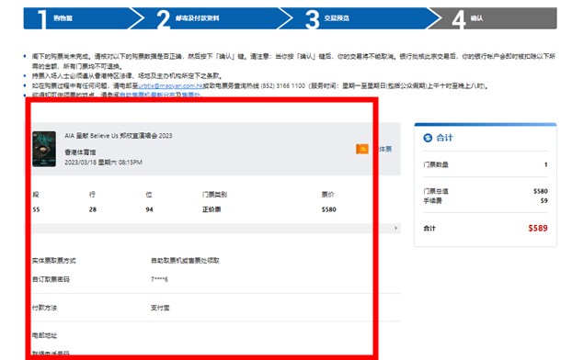Select the 电邮地址 label
This screenshot has width=572, height=360.
pos(44,335)
